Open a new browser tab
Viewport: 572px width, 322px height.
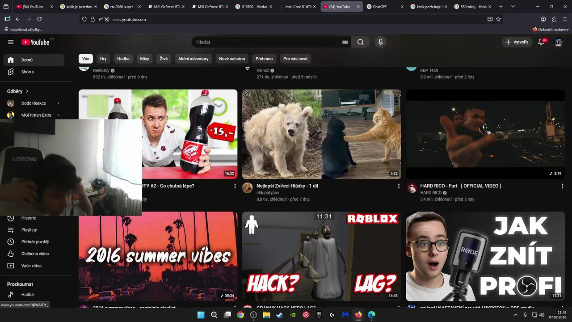pos(501,7)
